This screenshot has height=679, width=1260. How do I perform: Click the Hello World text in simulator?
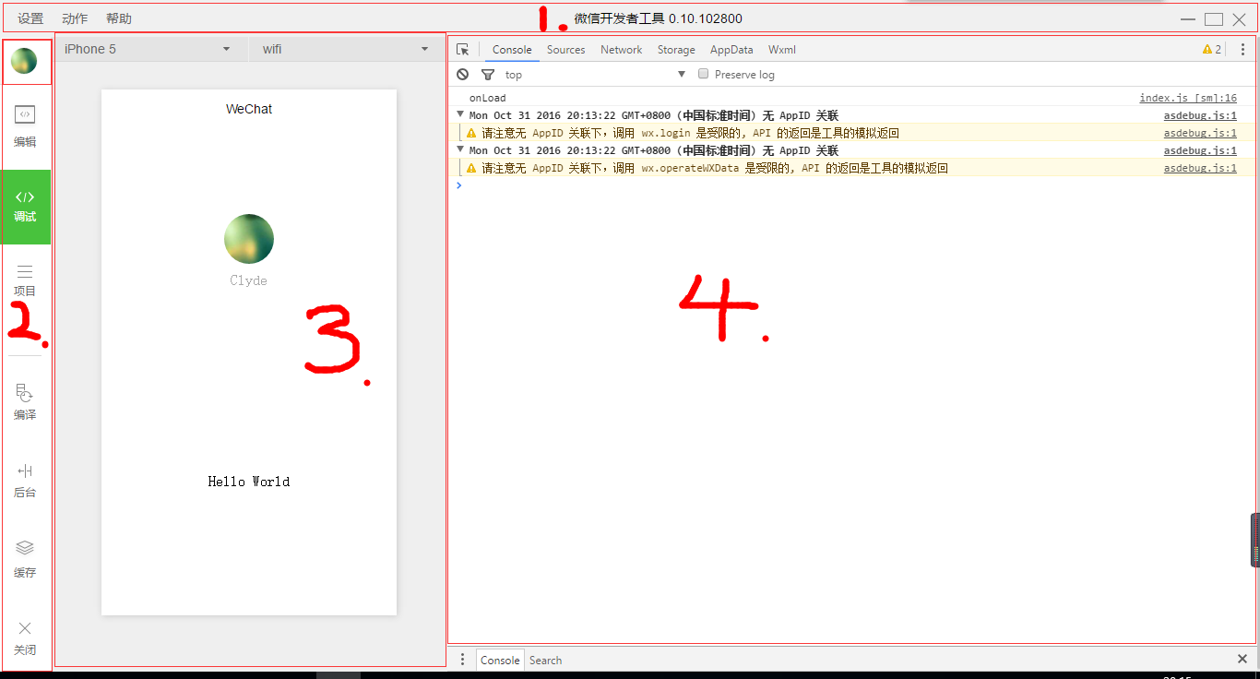pyautogui.click(x=249, y=481)
